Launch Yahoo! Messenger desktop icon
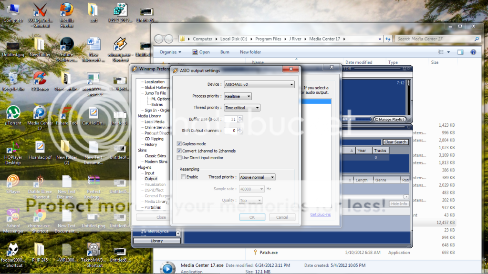Image resolution: width=488 pixels, height=274 pixels. click(13, 221)
